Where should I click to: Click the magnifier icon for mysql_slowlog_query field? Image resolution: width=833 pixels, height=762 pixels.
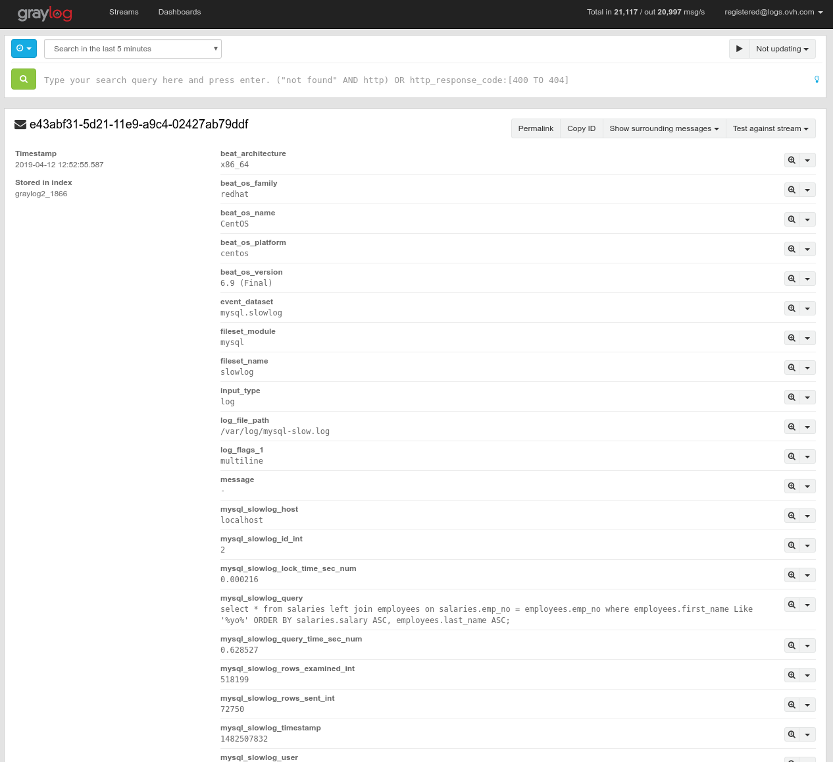click(791, 604)
